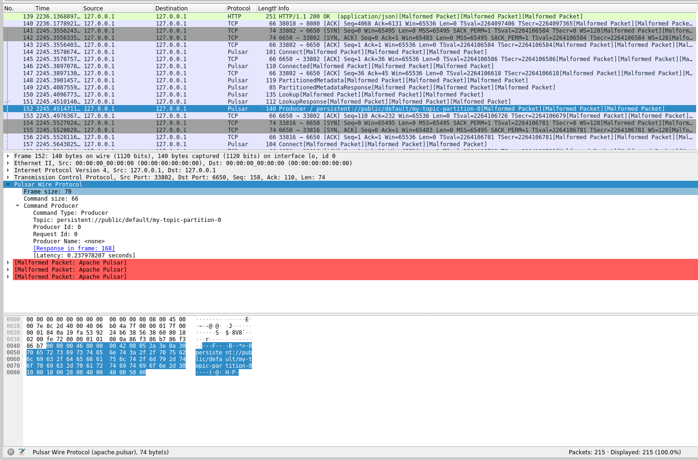Click status text 'Pulsar Wire Protocol (apache.pulsar), 74 byte(s)'

pos(100,452)
